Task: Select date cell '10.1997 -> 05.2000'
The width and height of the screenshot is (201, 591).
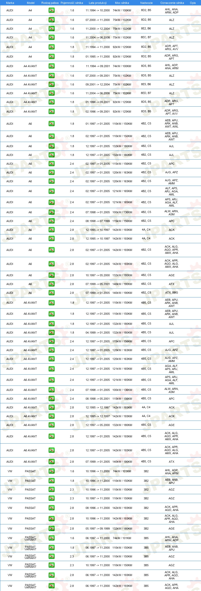Action: pos(98,275)
